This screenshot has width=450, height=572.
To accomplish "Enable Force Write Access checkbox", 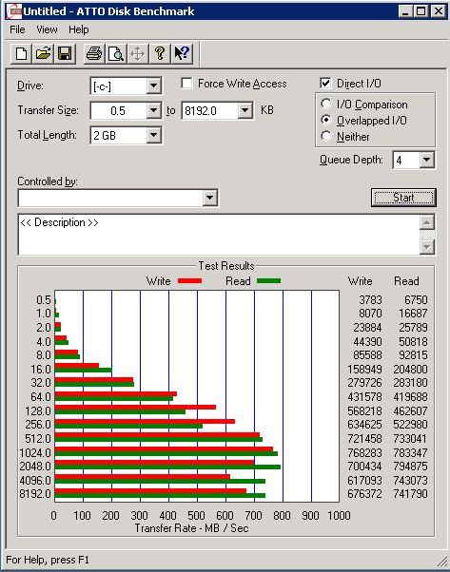I will click(x=187, y=84).
